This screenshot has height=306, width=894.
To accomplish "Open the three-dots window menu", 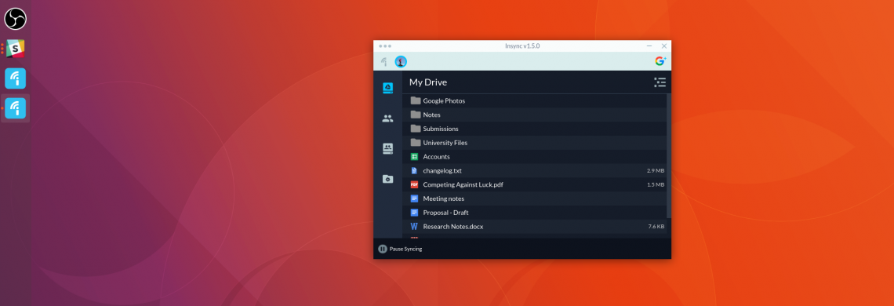I will tap(385, 46).
